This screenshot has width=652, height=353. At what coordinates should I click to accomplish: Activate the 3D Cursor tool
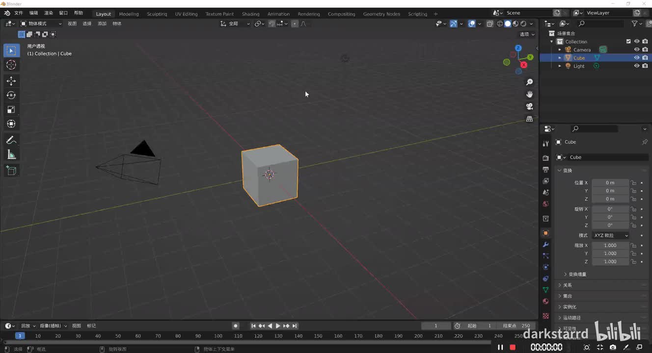[x=11, y=65]
